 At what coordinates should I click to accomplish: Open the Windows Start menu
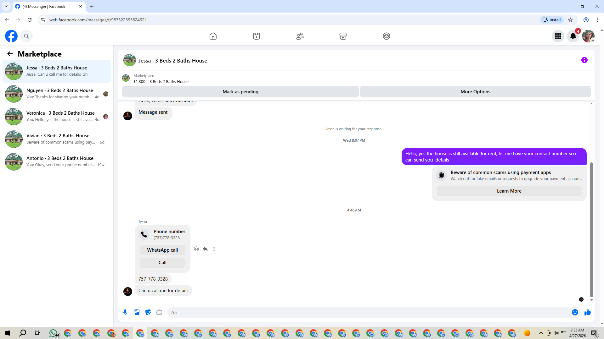coord(8,333)
